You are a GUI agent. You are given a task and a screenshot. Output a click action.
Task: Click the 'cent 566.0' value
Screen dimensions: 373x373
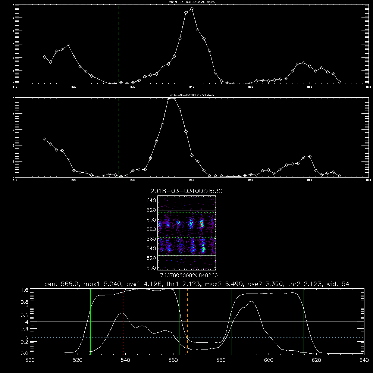62,284
